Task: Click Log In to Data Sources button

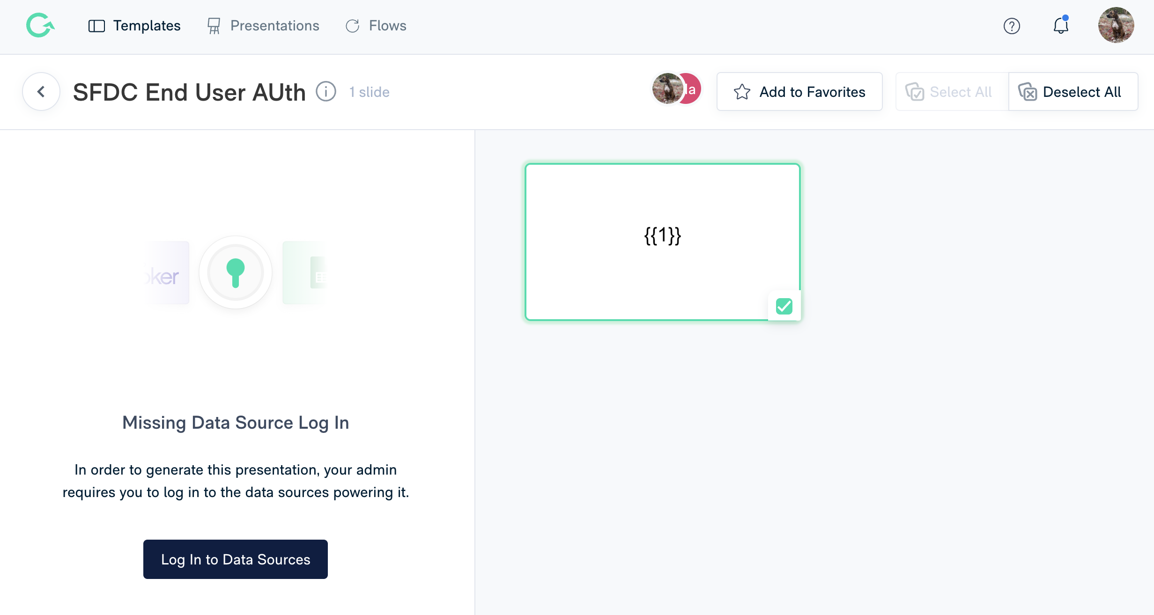Action: coord(236,559)
